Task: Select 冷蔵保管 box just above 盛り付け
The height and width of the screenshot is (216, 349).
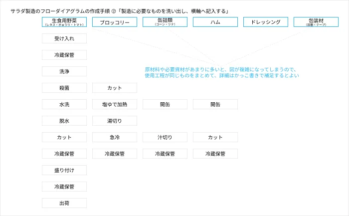Action: pyautogui.click(x=64, y=154)
